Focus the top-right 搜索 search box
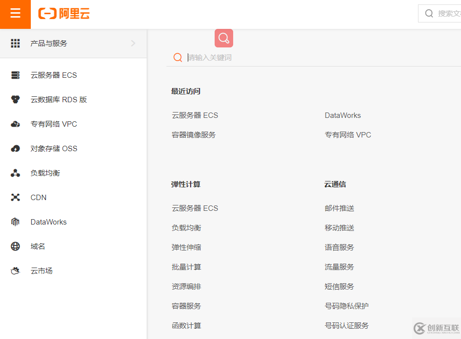Image resolution: width=461 pixels, height=339 pixels. (439, 14)
